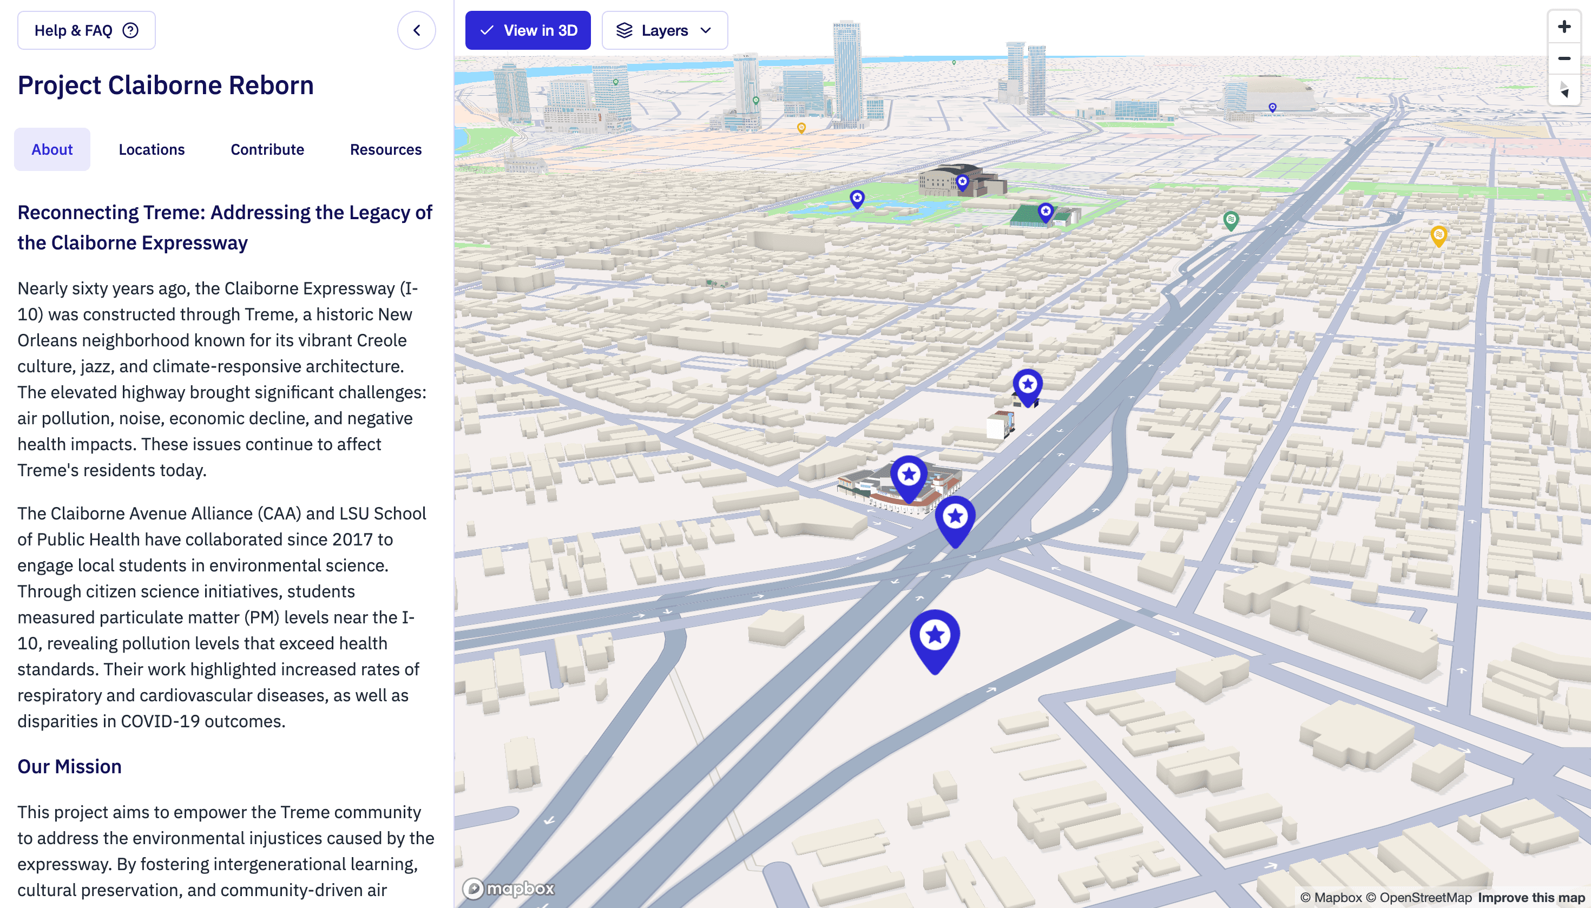The image size is (1591, 908).
Task: Select the blue star marker on the expressway crossing
Action: coord(955,521)
